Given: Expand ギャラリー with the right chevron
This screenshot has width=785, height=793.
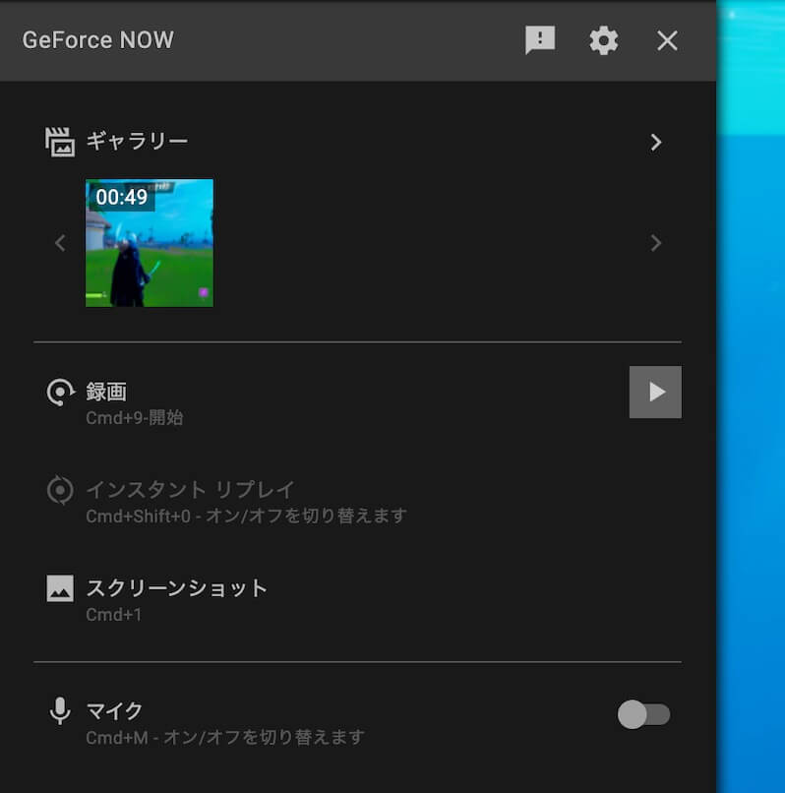Looking at the screenshot, I should (x=656, y=142).
